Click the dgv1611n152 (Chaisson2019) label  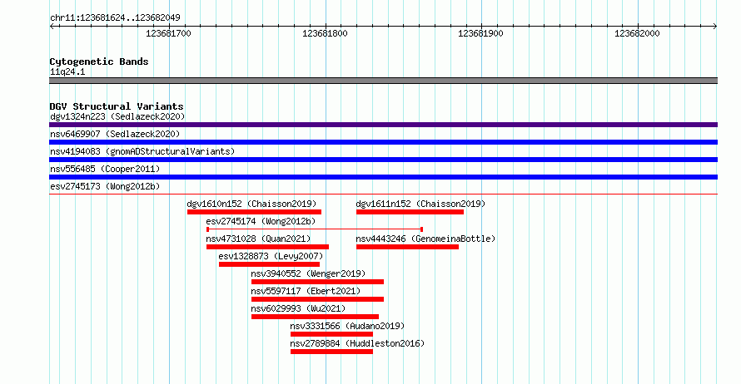point(420,204)
